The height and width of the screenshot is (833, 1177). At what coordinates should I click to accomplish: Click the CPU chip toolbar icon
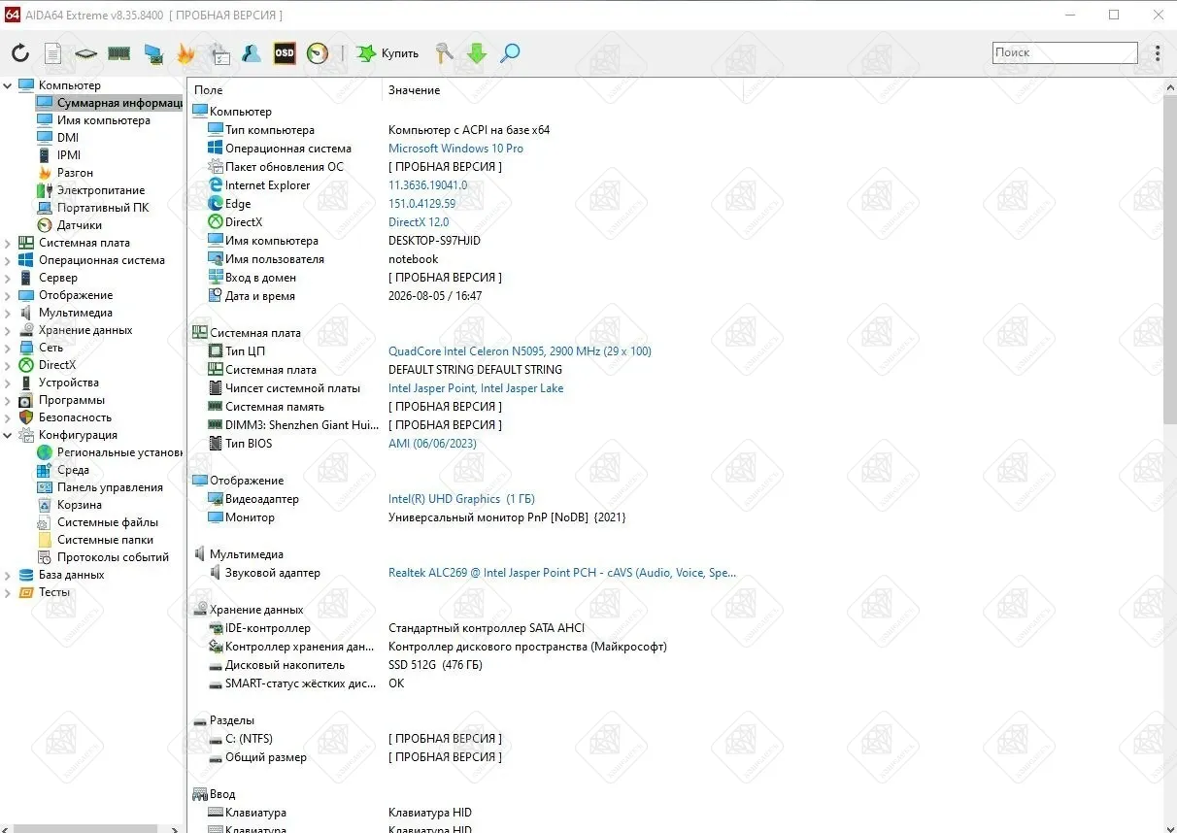(86, 53)
